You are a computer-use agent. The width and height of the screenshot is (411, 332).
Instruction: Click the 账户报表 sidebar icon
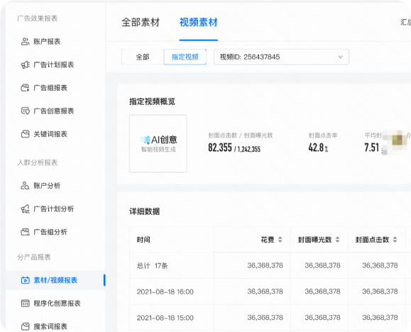pos(25,41)
